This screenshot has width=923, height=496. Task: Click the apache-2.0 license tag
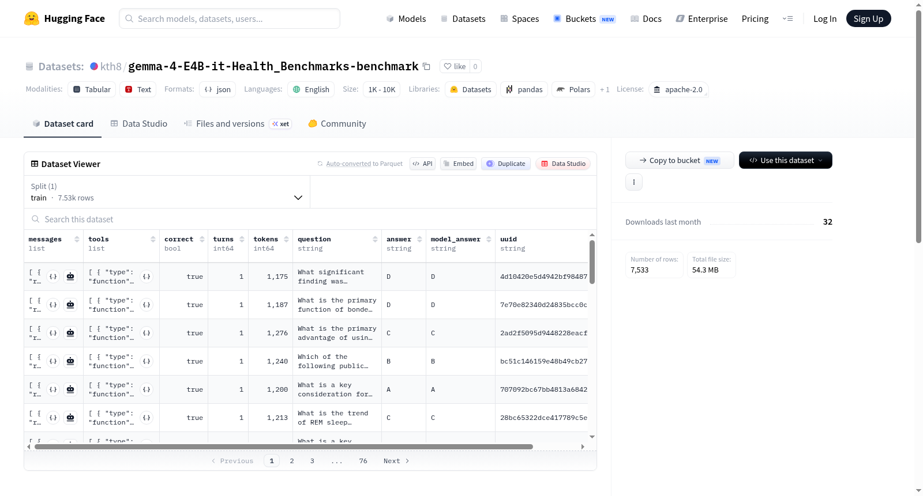pyautogui.click(x=678, y=89)
